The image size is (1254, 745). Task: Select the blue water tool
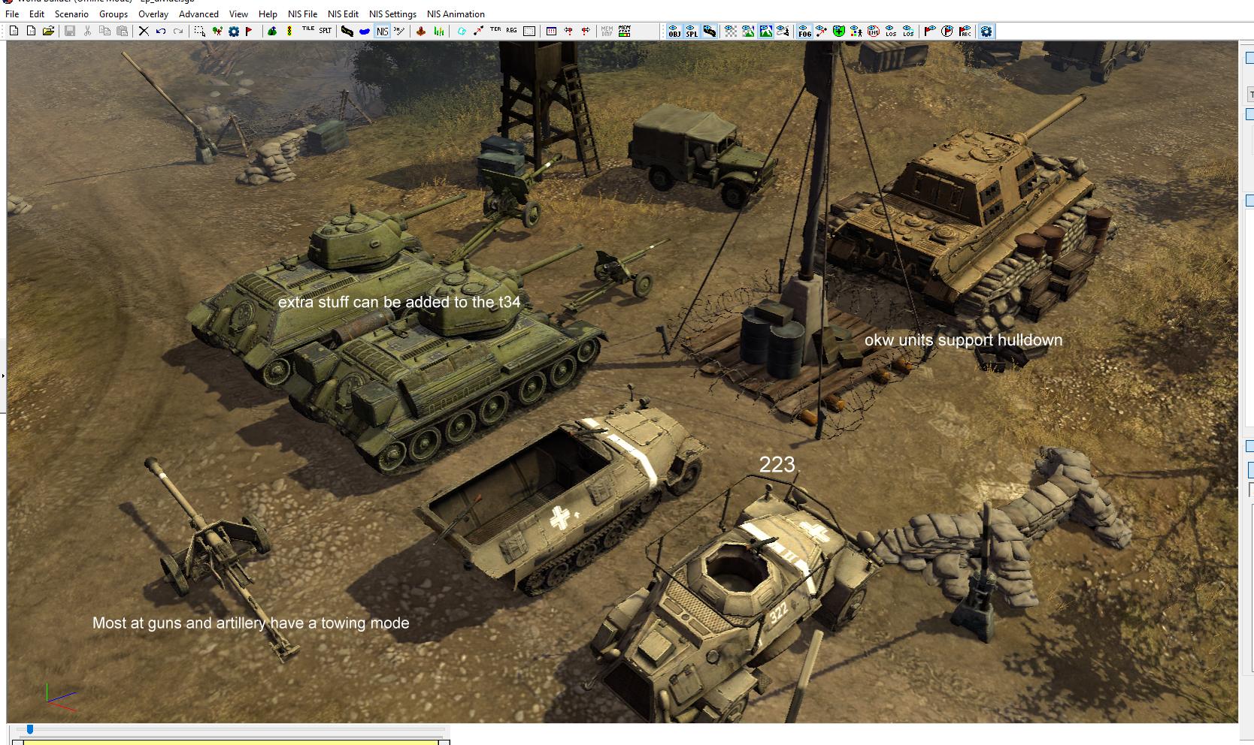(x=365, y=31)
